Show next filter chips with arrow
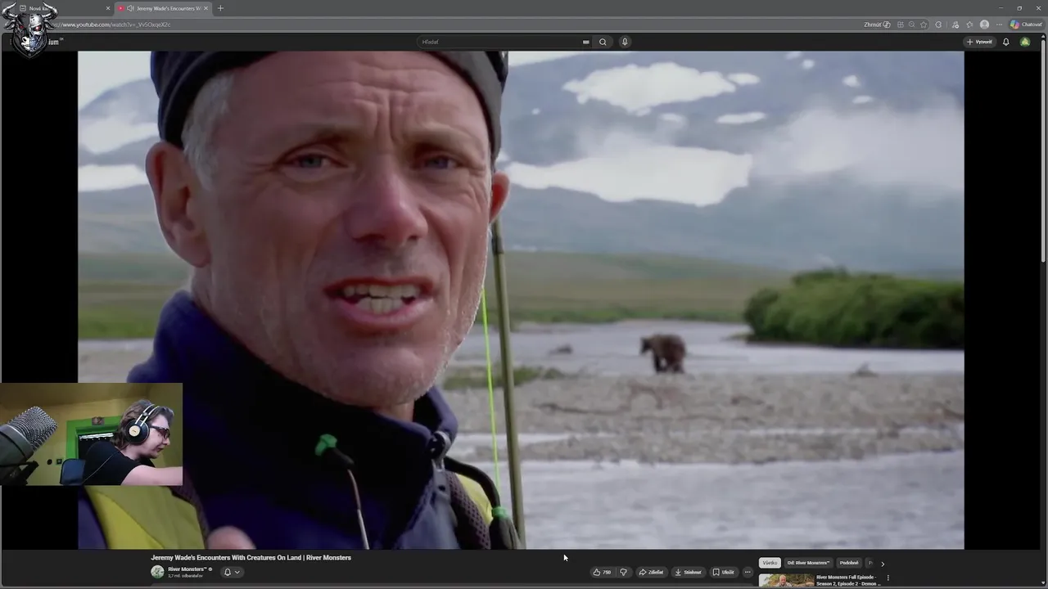This screenshot has height=589, width=1048. [x=882, y=564]
